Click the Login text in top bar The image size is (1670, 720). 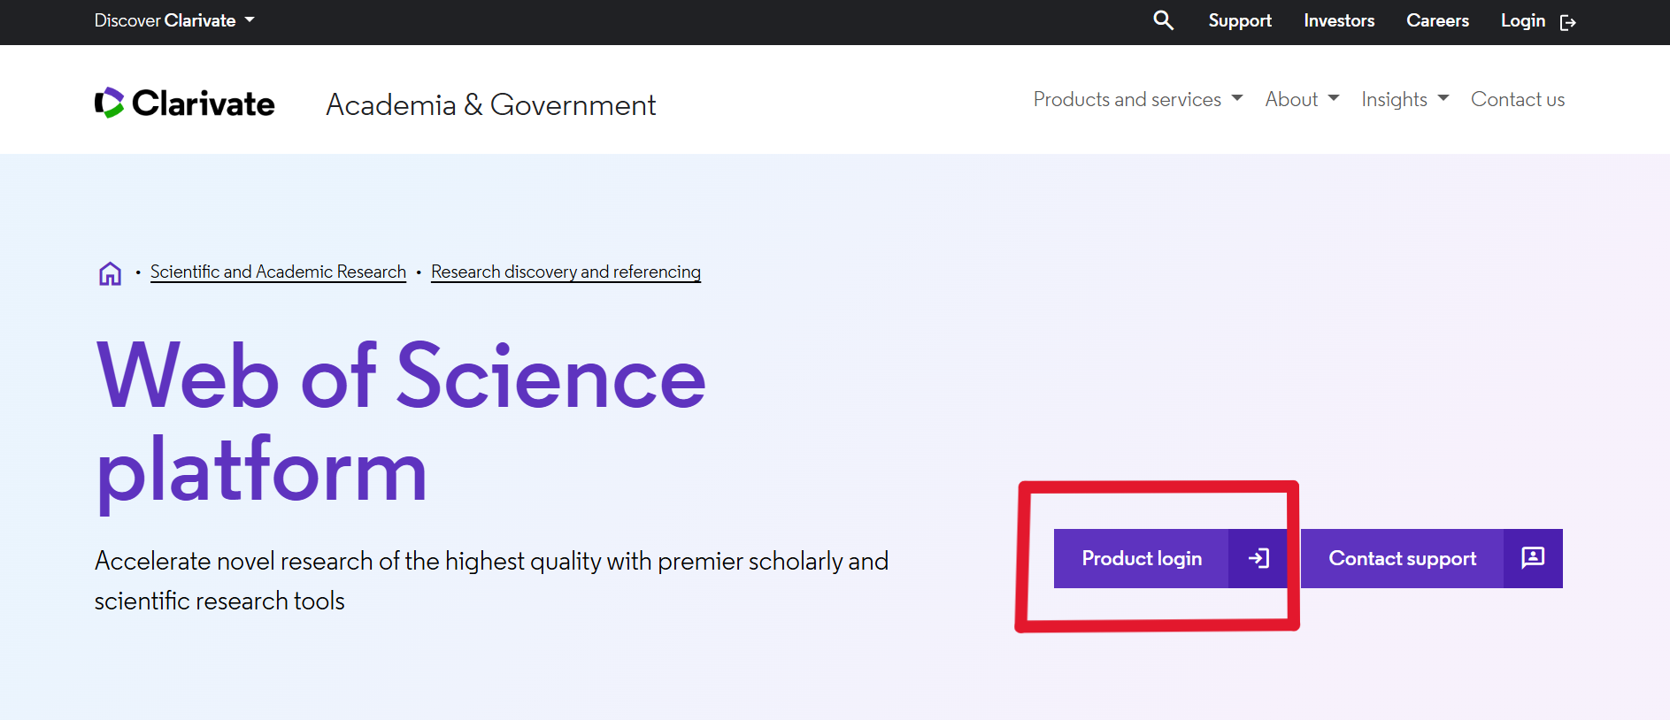point(1522,20)
